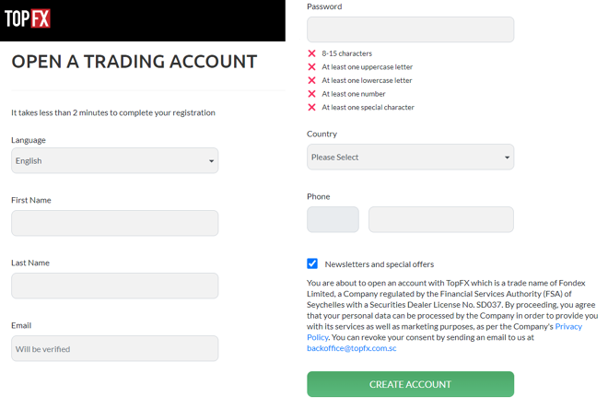Click the X icon beside uppercase letter rule
608x409 pixels.
311,67
